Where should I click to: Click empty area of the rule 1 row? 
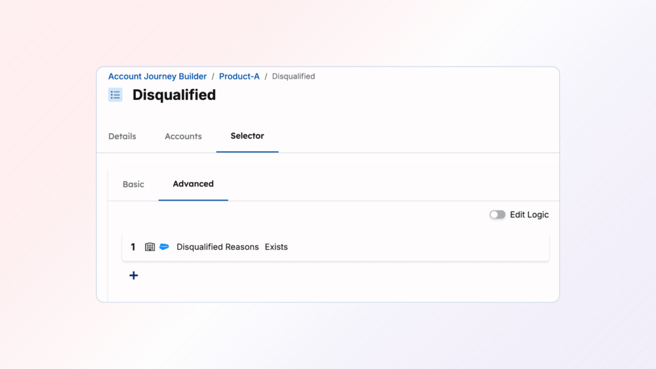(416, 247)
